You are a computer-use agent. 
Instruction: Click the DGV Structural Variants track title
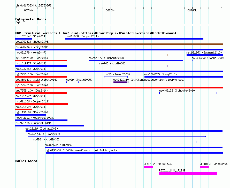(96, 33)
